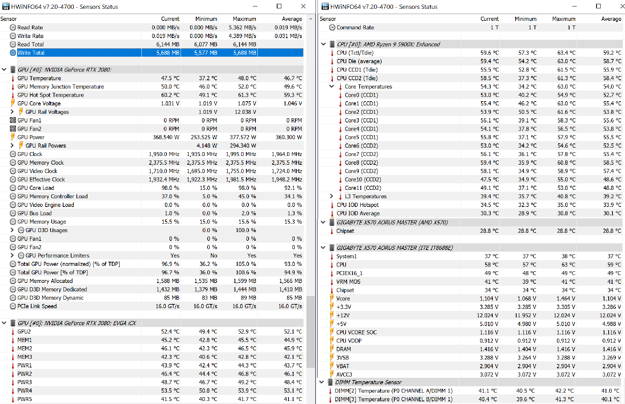This screenshot has height=404, width=625.
Task: Click the GPU Fan2 RPM fan icon
Action: tap(13, 129)
